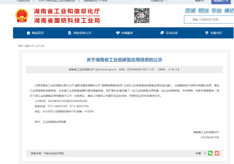234x164 pixels.
Task: Click the 收藏 favorite link
Action: pos(198,153)
